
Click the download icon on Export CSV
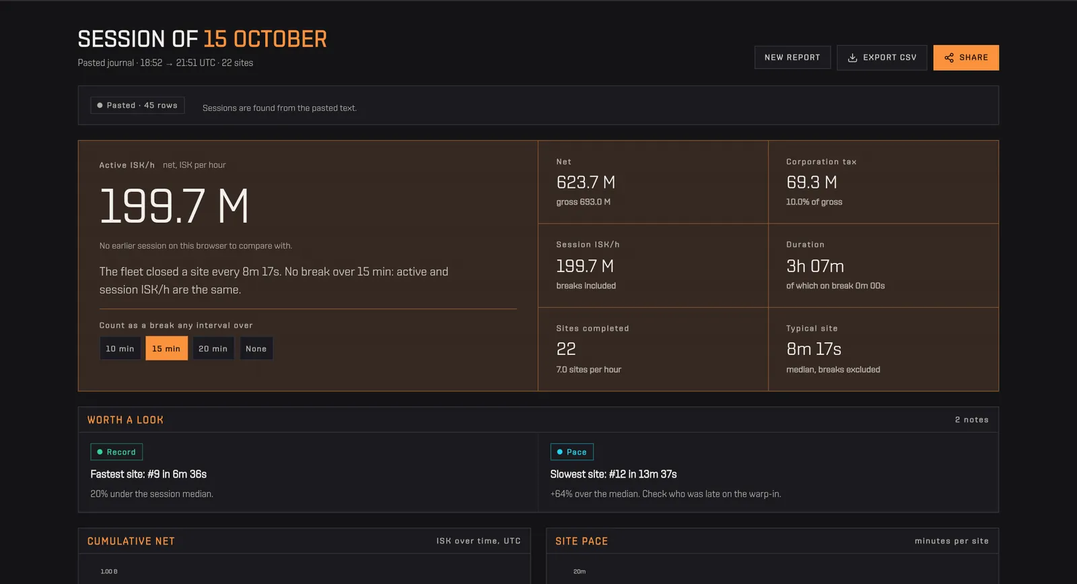pyautogui.click(x=852, y=58)
